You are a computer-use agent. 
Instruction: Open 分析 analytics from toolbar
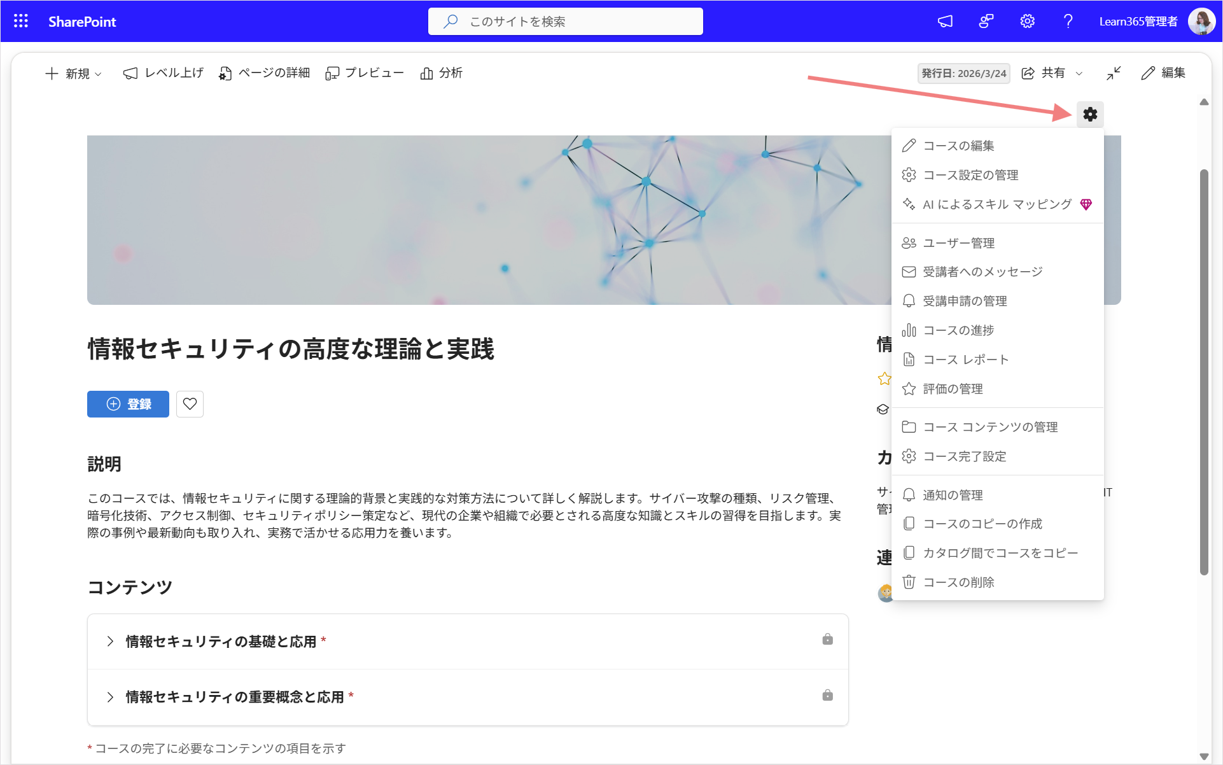(x=442, y=73)
